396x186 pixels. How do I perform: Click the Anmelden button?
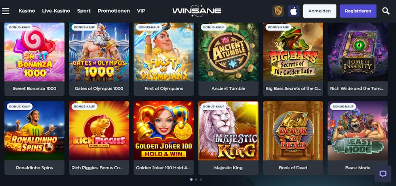tap(320, 11)
